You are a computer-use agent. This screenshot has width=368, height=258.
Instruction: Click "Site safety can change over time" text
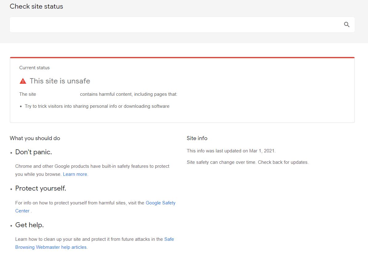click(x=247, y=162)
